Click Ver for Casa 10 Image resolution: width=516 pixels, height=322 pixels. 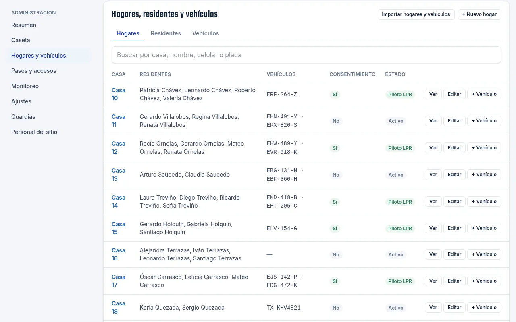click(x=433, y=94)
